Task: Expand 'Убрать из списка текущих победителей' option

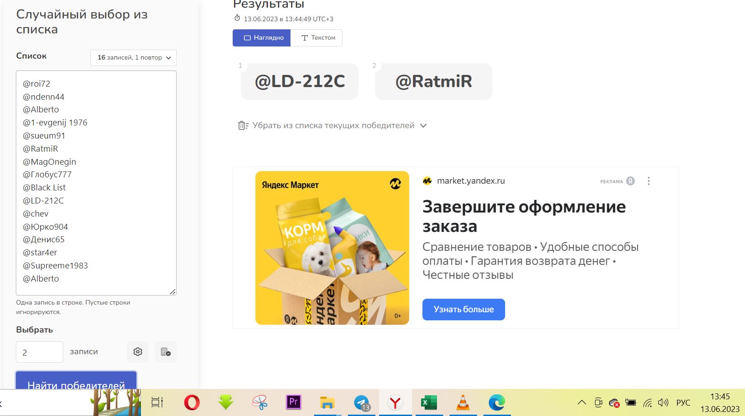Action: pos(333,125)
